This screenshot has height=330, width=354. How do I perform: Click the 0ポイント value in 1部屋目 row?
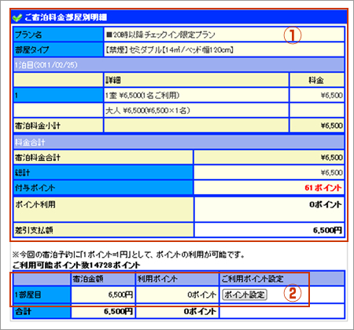201,295
